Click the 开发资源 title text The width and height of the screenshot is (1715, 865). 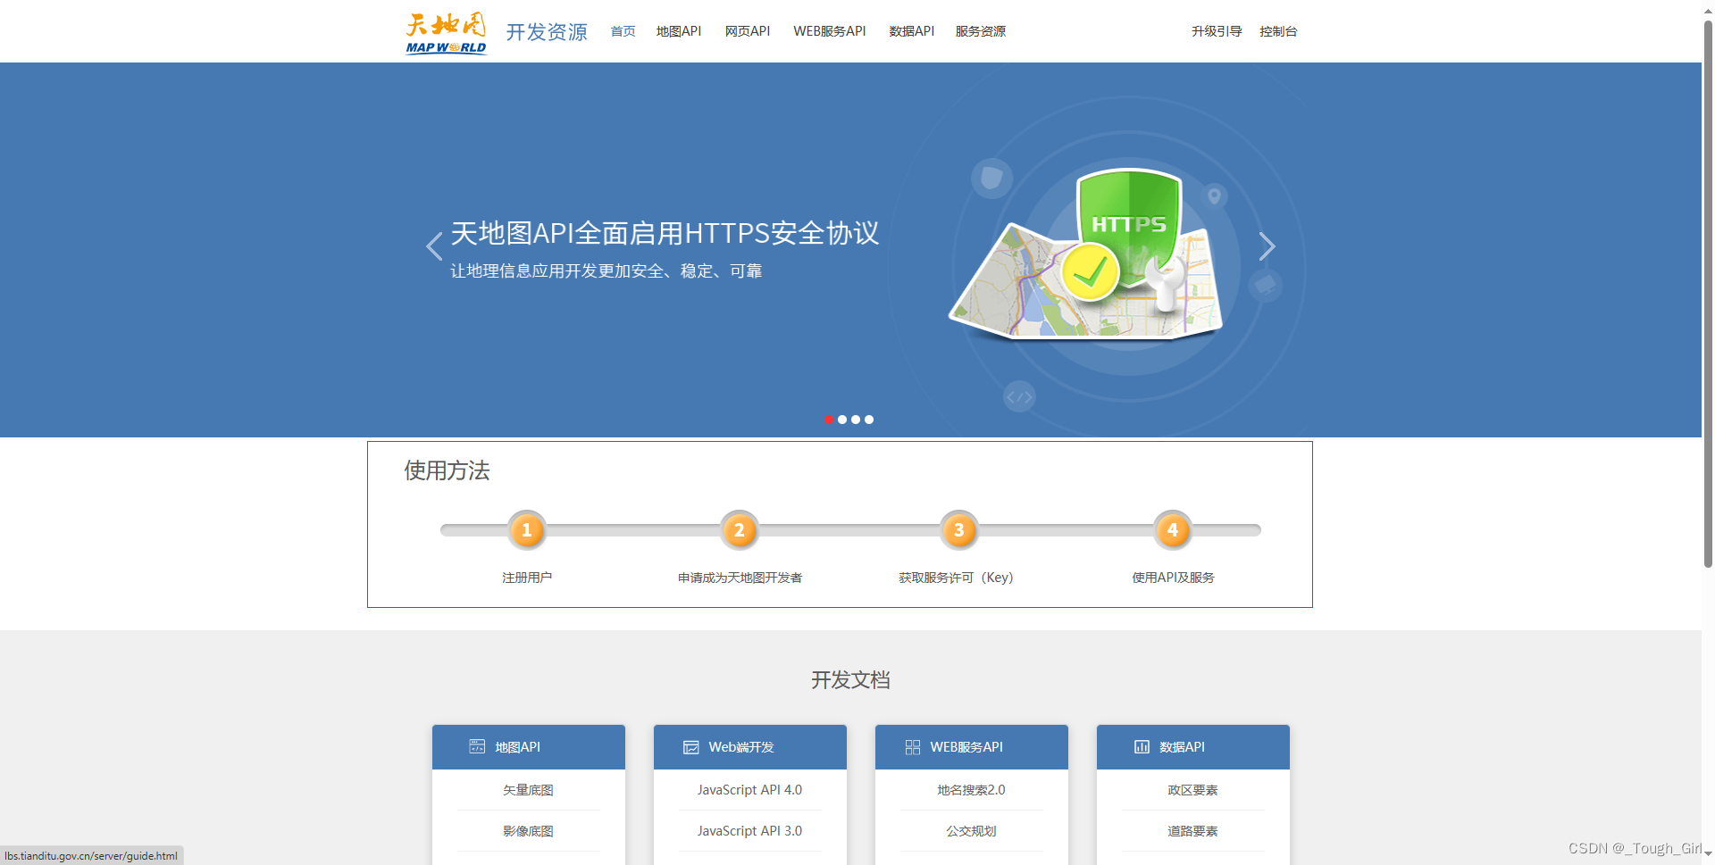(x=547, y=32)
